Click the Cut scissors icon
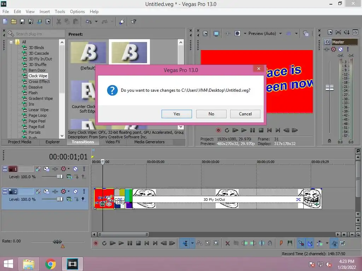362x271 pixels. (59, 22)
